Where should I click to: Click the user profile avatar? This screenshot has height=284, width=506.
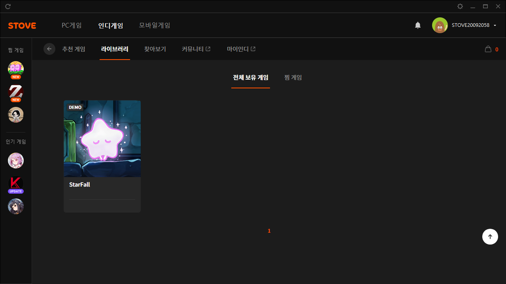440,25
